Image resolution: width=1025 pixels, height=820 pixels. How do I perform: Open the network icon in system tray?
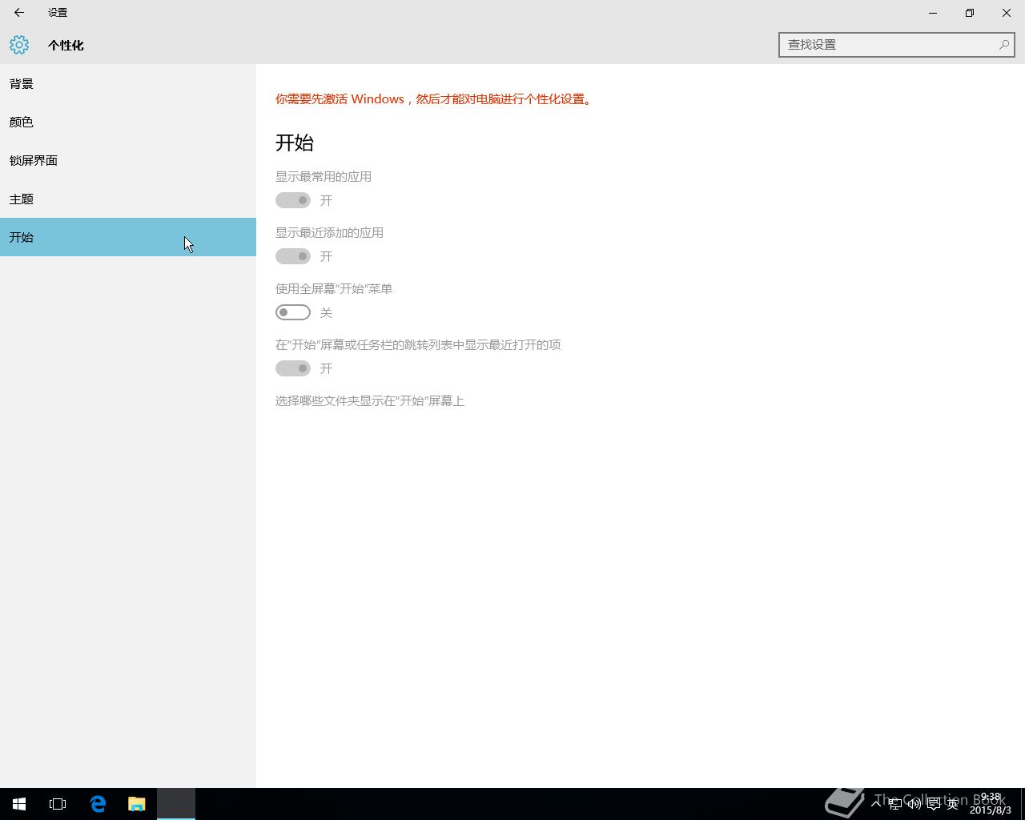[895, 804]
